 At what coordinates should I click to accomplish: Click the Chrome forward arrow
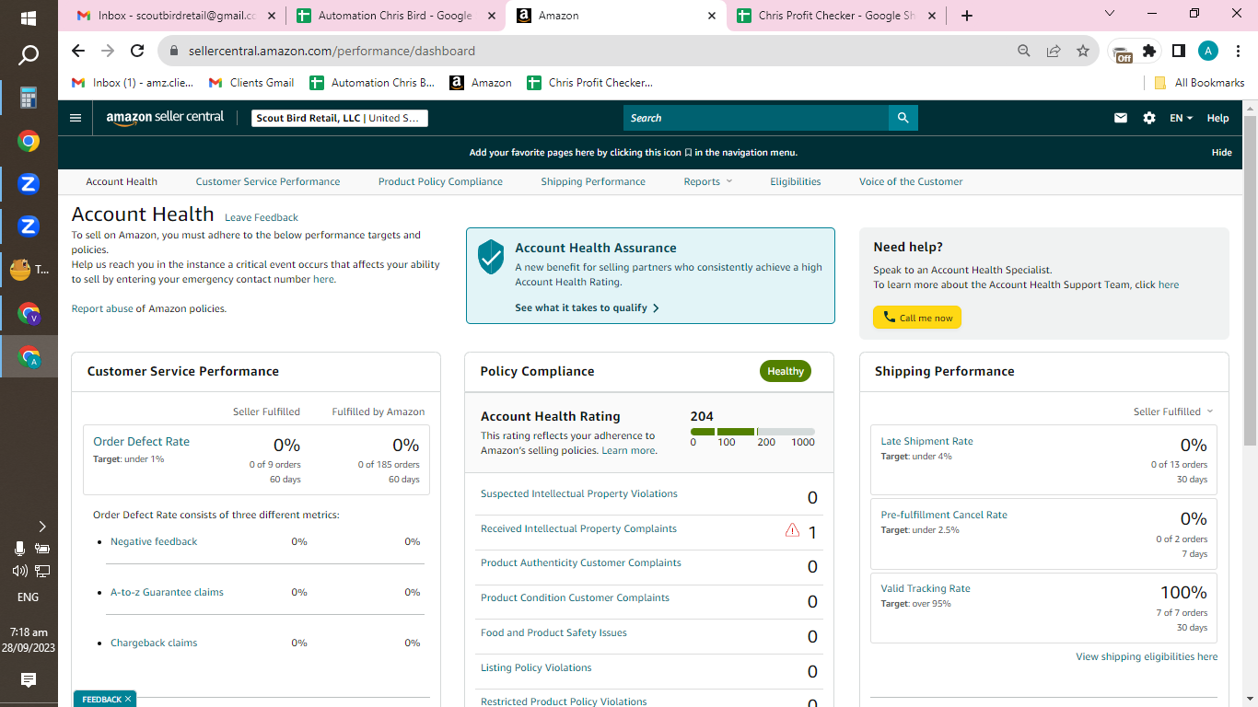coord(108,51)
